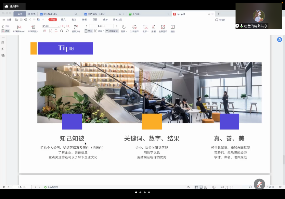This screenshot has height=199, width=285.
Task: Click the 划词翻译 translate icon
Action: pyautogui.click(x=134, y=27)
